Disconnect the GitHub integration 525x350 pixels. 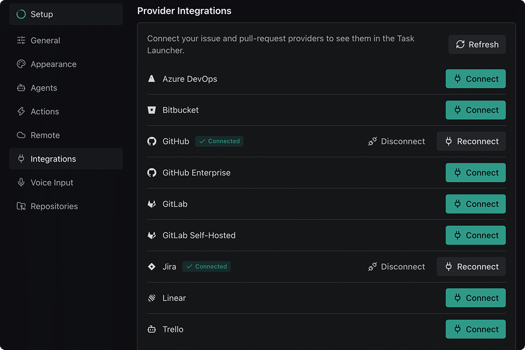coord(396,141)
